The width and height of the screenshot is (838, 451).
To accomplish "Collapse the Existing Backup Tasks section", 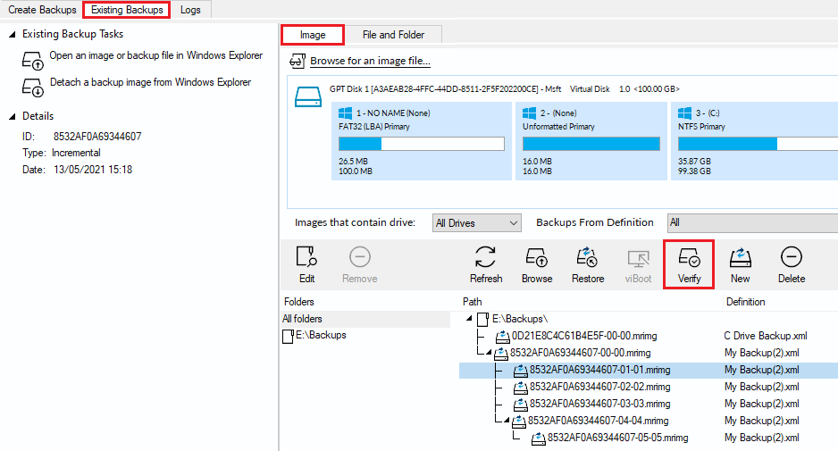I will pyautogui.click(x=12, y=34).
